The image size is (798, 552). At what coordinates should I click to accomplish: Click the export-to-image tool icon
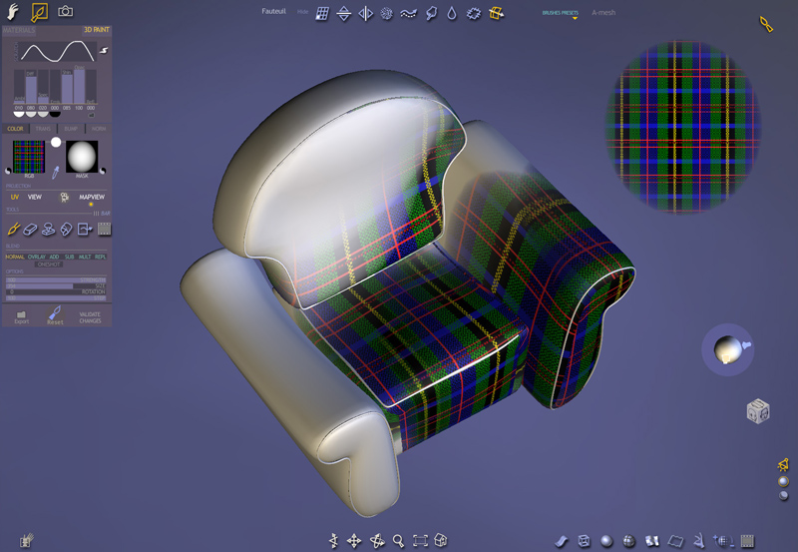(85, 230)
